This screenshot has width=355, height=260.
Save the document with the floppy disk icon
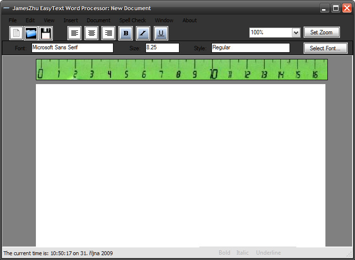click(x=46, y=33)
